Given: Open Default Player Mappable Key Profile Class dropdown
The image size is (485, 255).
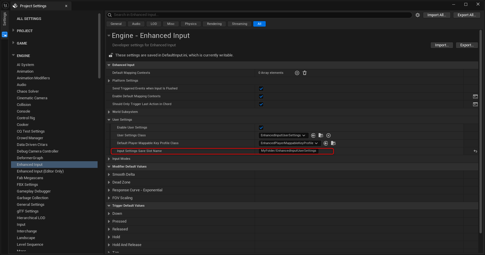Looking at the screenshot, I should (x=290, y=143).
